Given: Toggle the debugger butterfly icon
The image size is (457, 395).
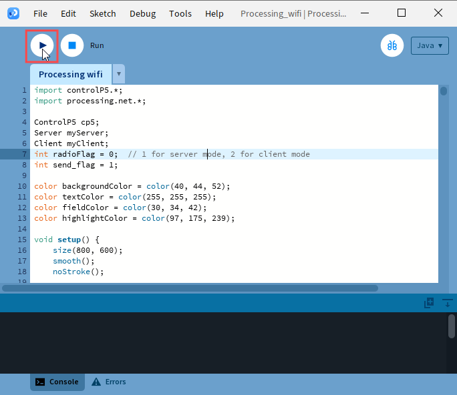Looking at the screenshot, I should coord(392,45).
